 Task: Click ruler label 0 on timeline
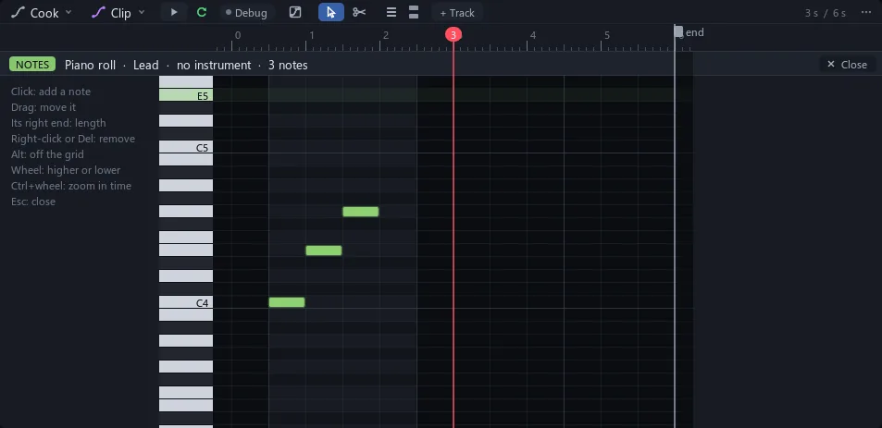(237, 35)
